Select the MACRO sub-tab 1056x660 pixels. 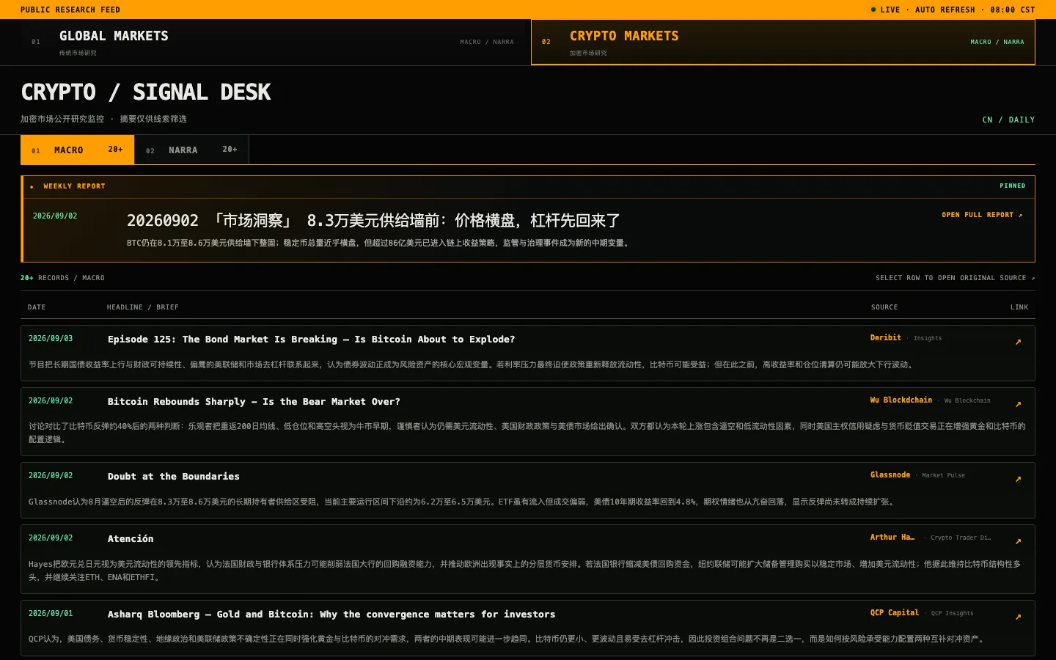point(77,150)
